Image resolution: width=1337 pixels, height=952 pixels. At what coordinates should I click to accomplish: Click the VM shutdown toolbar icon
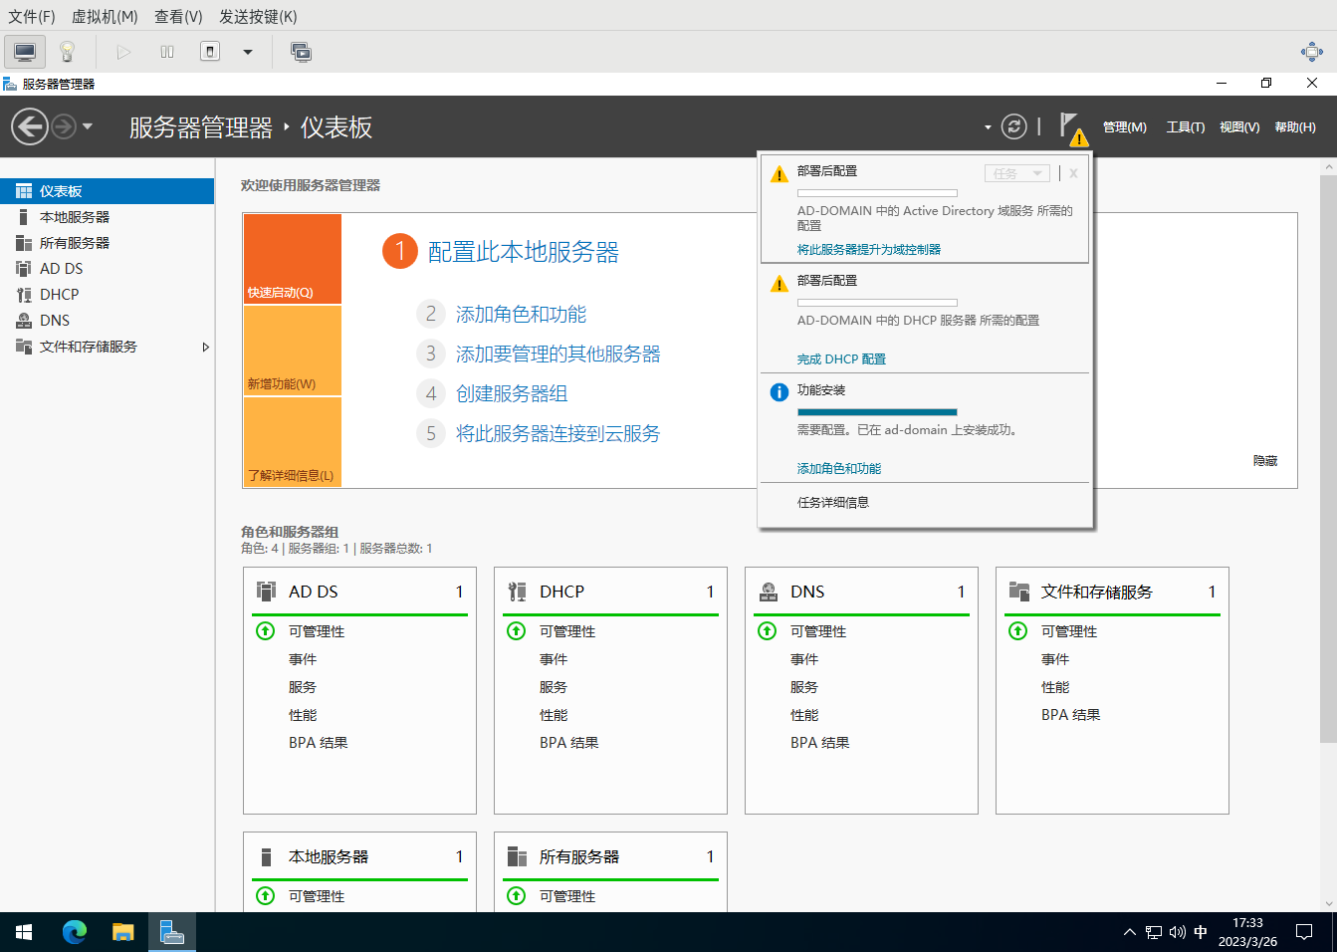coord(210,52)
